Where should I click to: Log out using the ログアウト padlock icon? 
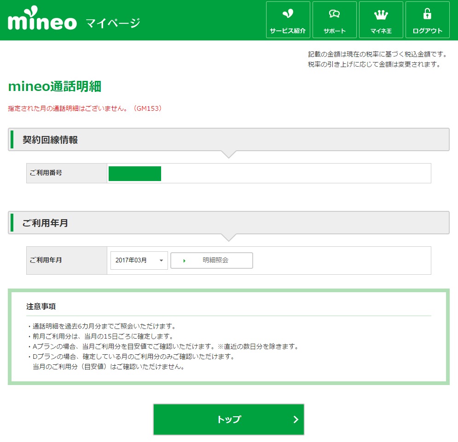pyautogui.click(x=427, y=15)
